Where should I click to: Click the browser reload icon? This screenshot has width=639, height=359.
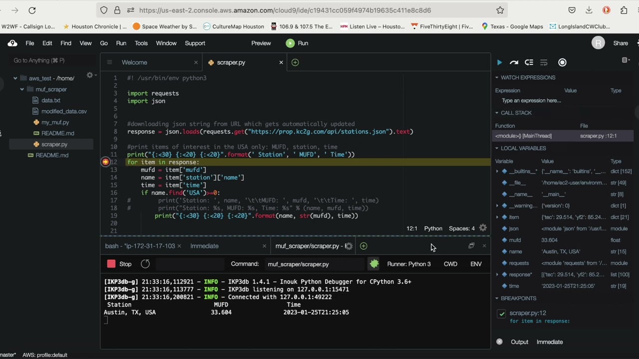(32, 10)
